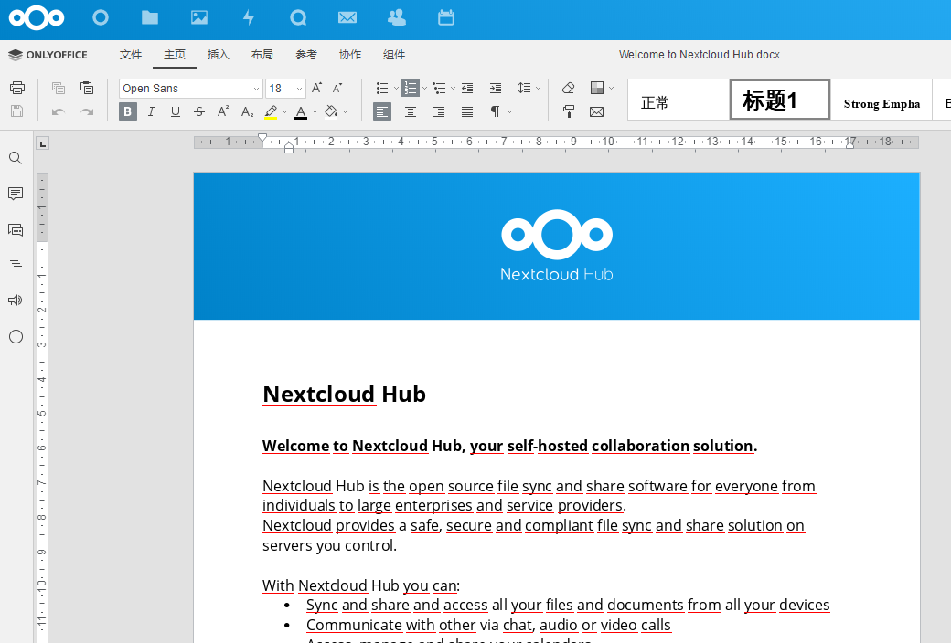The height and width of the screenshot is (643, 951).
Task: Clear style with eraser icon
Action: tap(568, 88)
